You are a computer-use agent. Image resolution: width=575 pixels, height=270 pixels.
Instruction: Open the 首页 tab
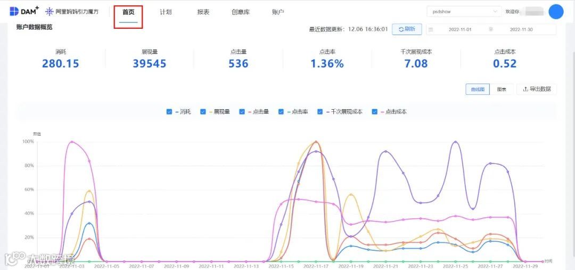click(128, 12)
